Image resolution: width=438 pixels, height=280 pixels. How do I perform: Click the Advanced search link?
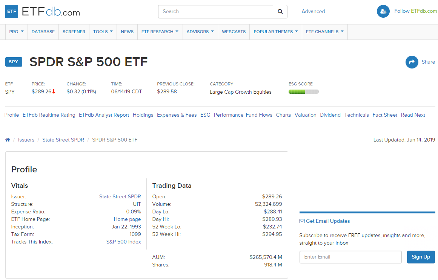click(313, 11)
